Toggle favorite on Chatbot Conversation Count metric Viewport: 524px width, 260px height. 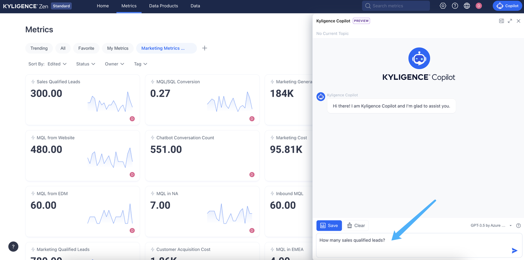tap(152, 138)
